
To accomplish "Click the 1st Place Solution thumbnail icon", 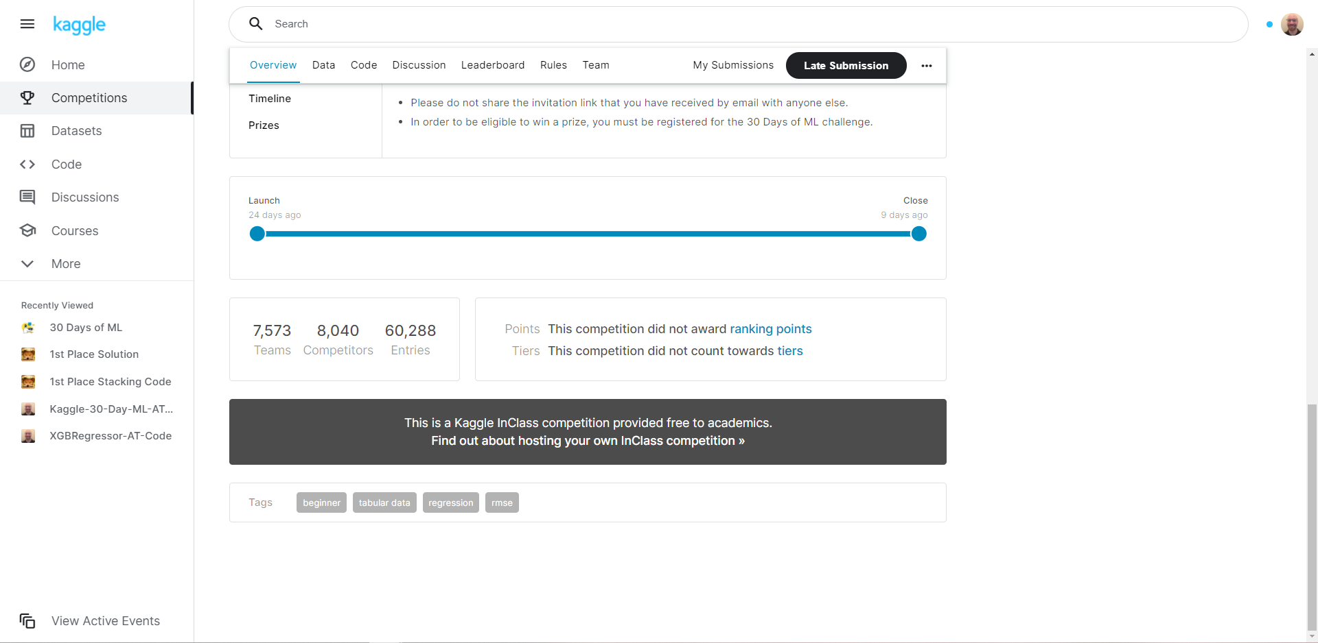I will click(x=28, y=354).
